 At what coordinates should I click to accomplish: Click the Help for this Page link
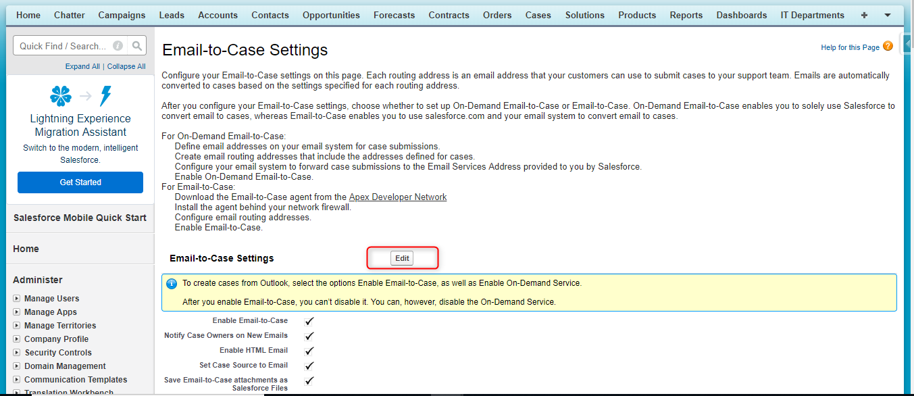coord(850,47)
